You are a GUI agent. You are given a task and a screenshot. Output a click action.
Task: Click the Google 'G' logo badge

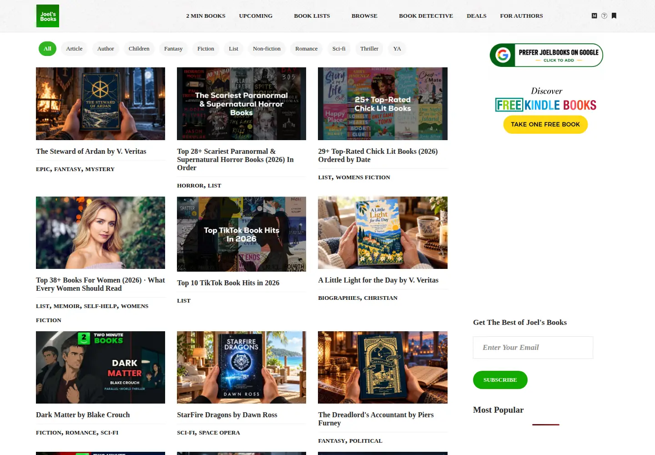(503, 55)
